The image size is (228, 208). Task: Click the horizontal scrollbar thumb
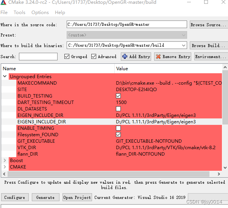[x=108, y=174]
